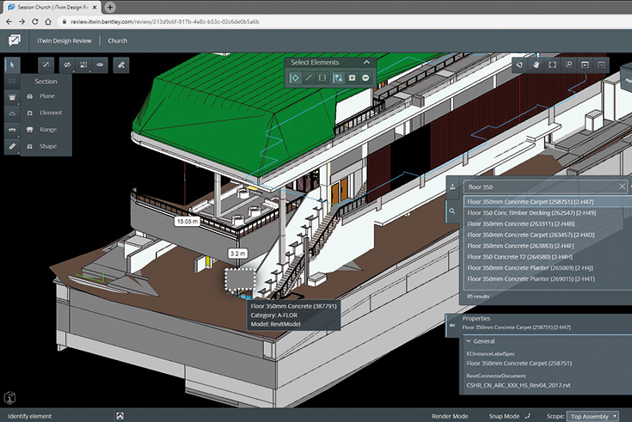Choose Range from the Section menu

coord(47,129)
